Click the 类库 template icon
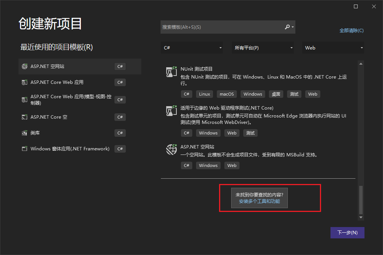The width and height of the screenshot is (383, 255). coord(25,133)
